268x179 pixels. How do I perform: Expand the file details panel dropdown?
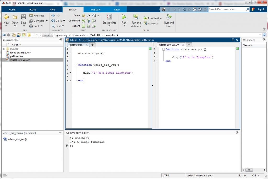coord(60,133)
